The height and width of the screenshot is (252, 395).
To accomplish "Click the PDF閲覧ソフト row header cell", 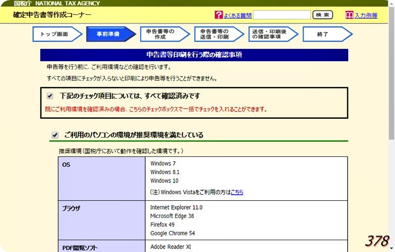I will (102, 246).
